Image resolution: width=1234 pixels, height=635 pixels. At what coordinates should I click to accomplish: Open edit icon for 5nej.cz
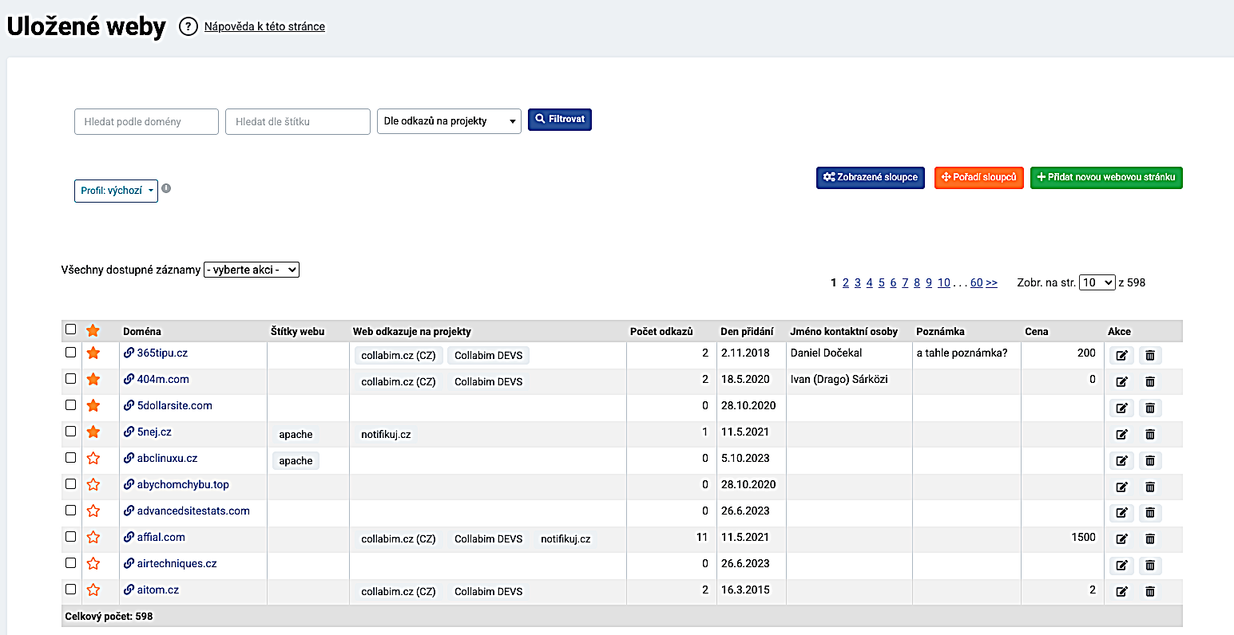pos(1121,434)
